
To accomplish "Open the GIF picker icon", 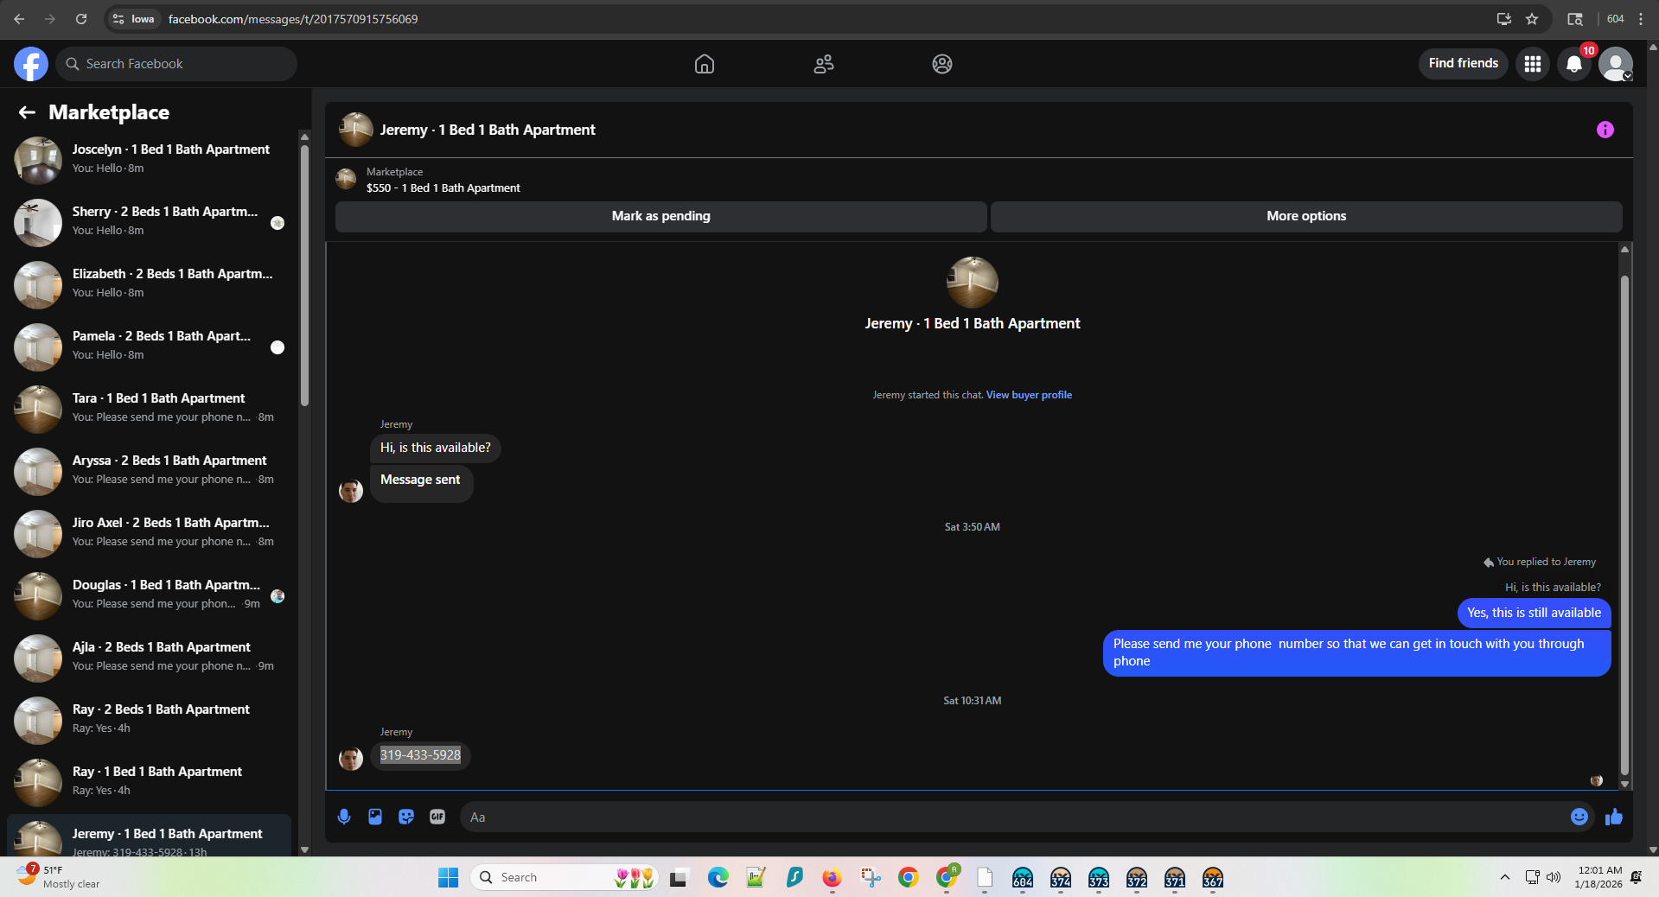I will [437, 817].
